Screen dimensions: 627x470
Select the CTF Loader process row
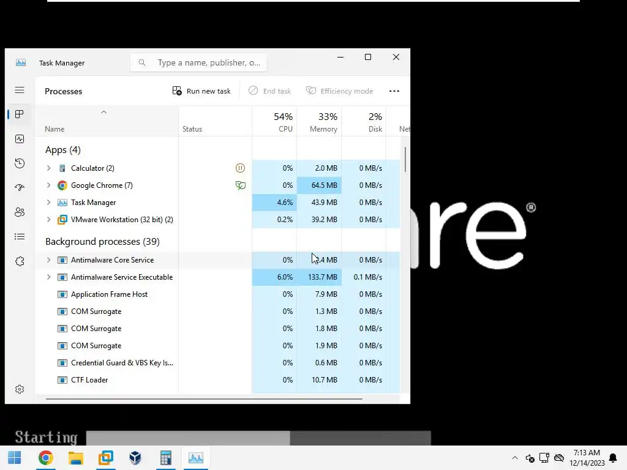(x=217, y=380)
